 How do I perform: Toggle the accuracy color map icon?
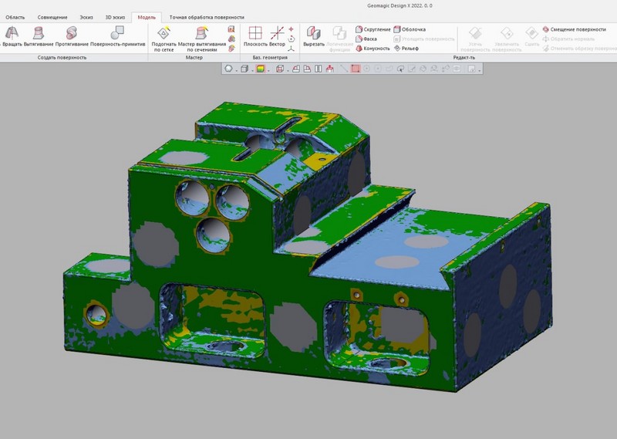click(x=260, y=69)
